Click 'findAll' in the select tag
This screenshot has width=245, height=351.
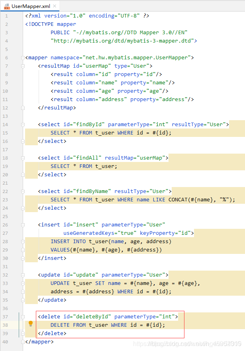[87, 158]
